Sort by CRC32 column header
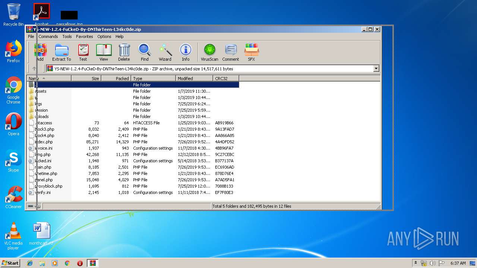Screen dimensions: 477x268 click(x=226, y=79)
